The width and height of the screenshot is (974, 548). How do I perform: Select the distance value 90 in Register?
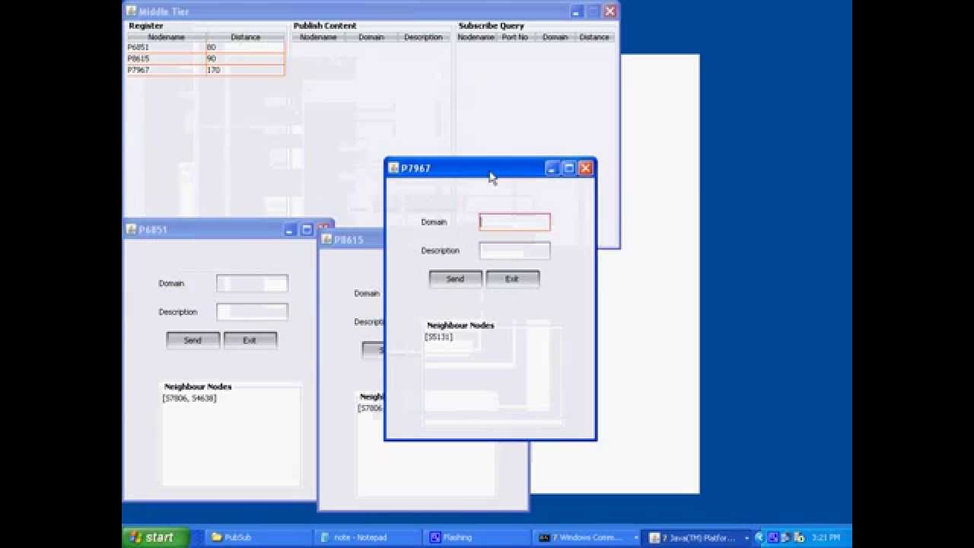click(x=245, y=59)
